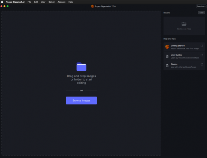Open the Topaz Gigapixel AI app menu
Viewport: 207px width, 158px height.
pos(15,2)
